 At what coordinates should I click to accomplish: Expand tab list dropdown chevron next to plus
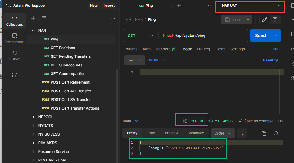coord(209,6)
